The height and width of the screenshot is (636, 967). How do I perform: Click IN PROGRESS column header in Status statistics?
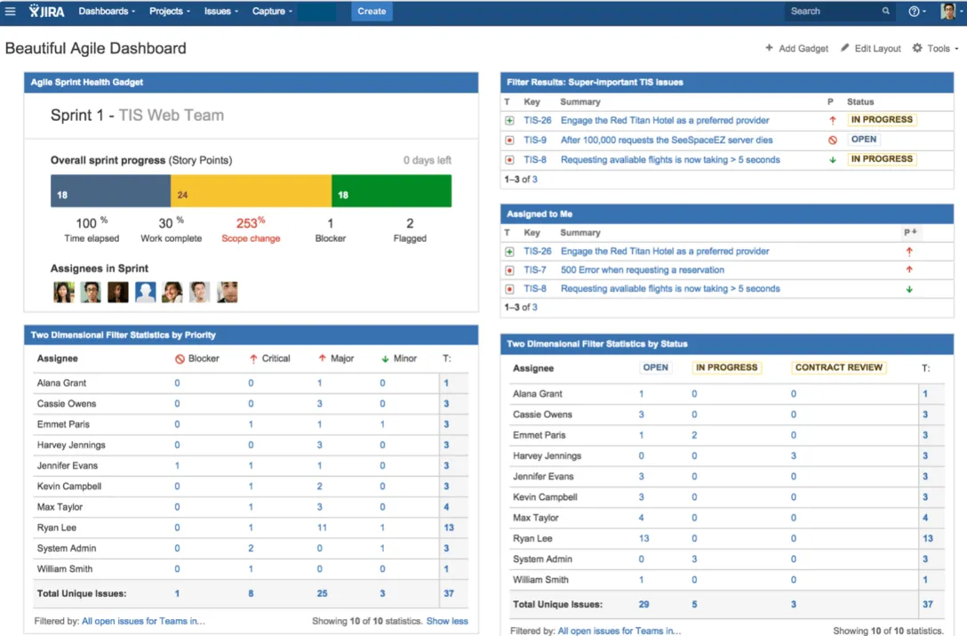726,367
